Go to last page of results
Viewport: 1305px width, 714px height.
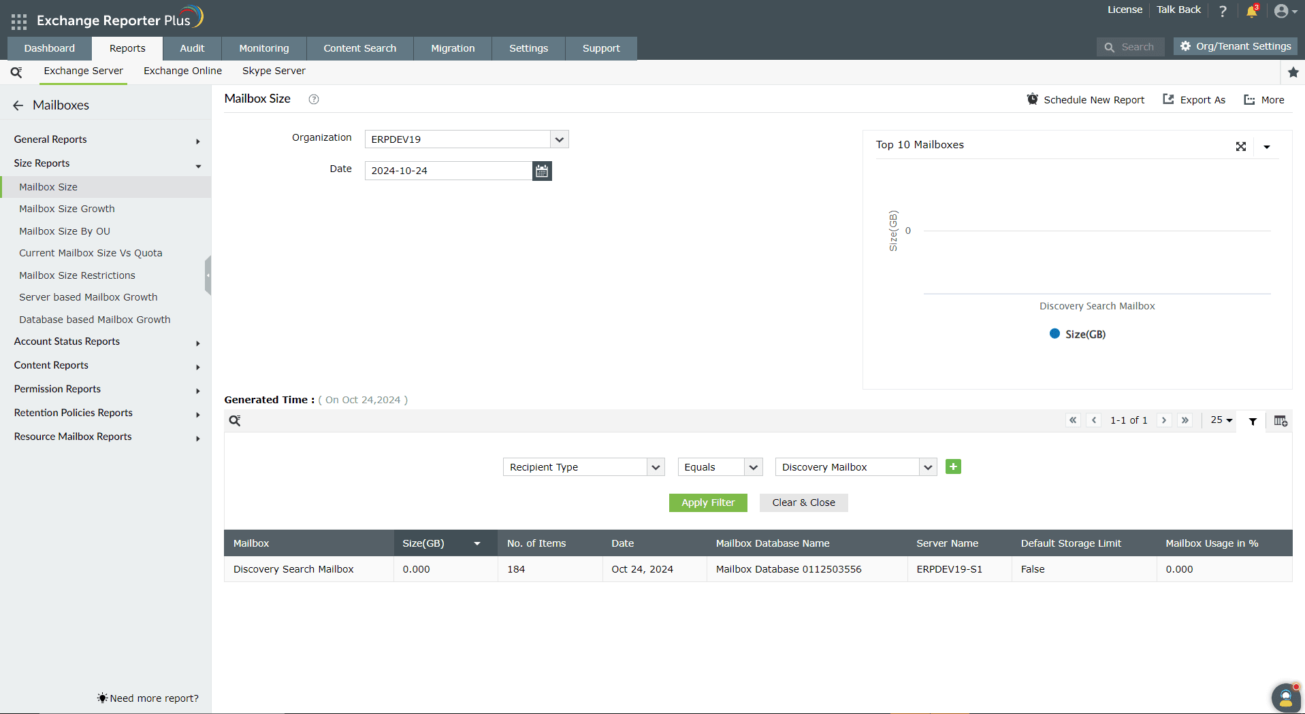(x=1185, y=420)
